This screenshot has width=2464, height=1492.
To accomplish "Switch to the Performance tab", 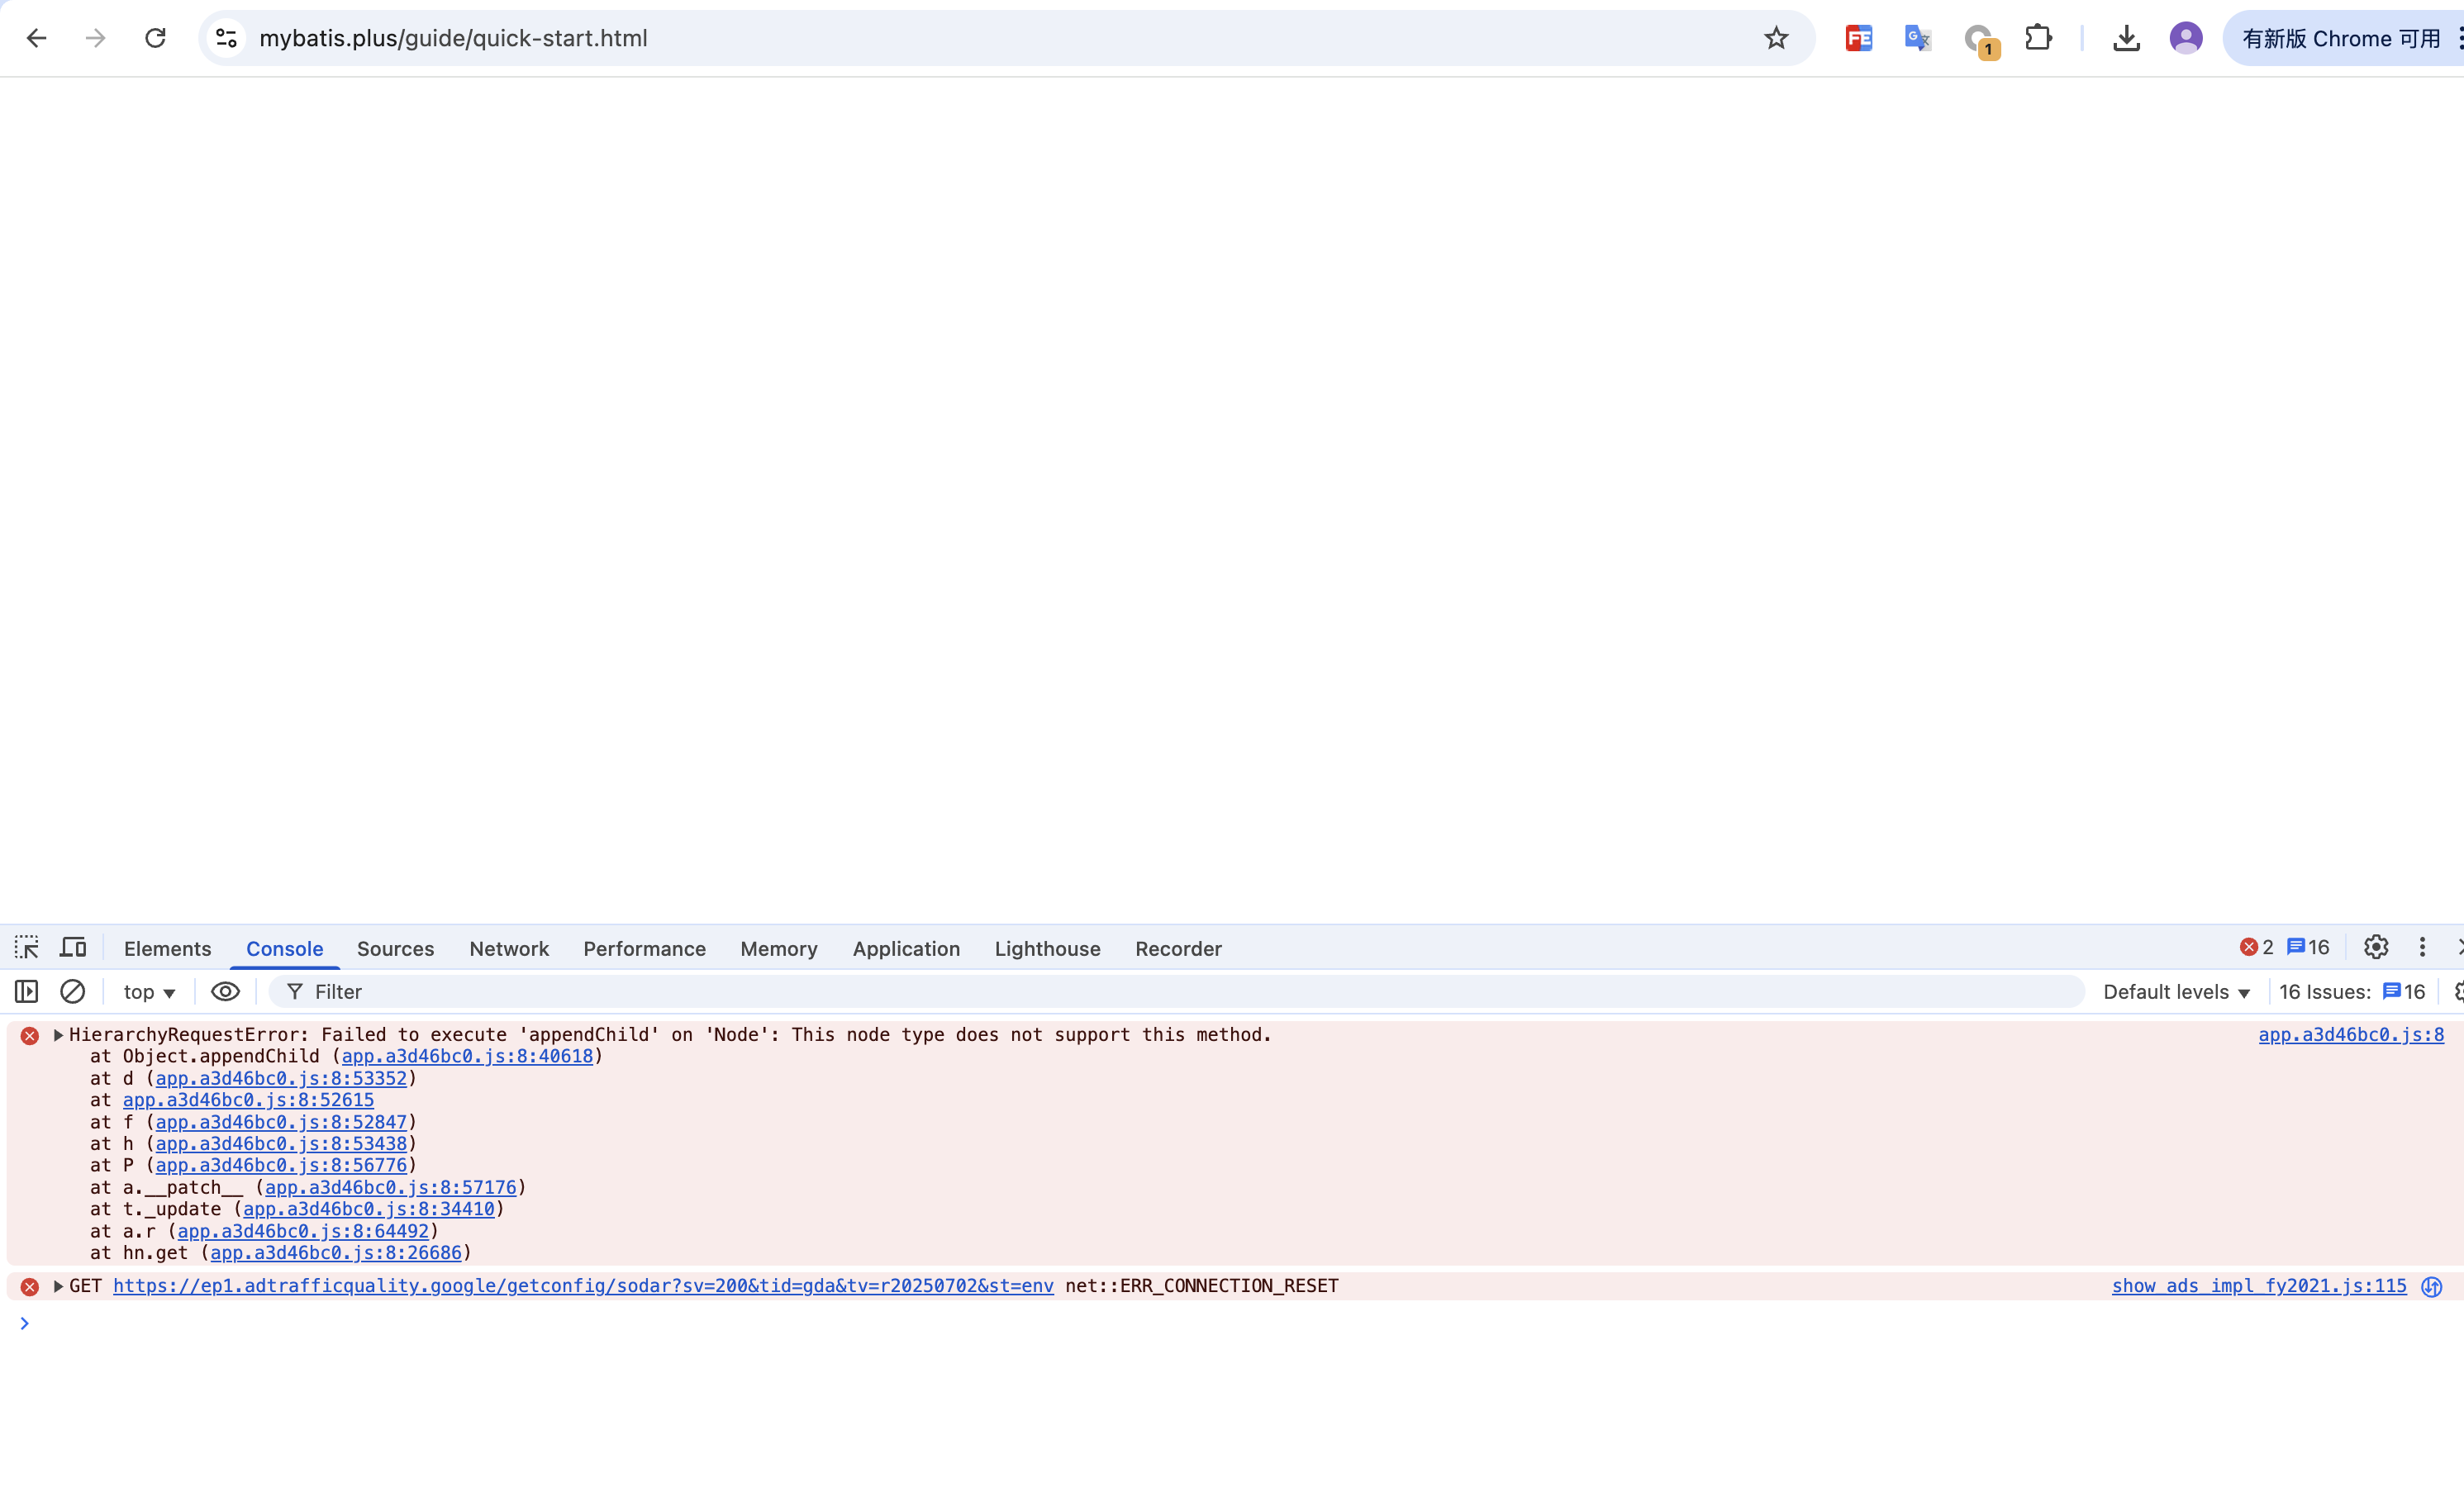I will click(x=644, y=948).
